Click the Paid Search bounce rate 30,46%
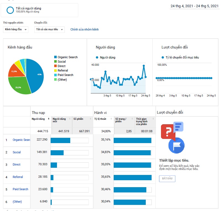 (106, 189)
